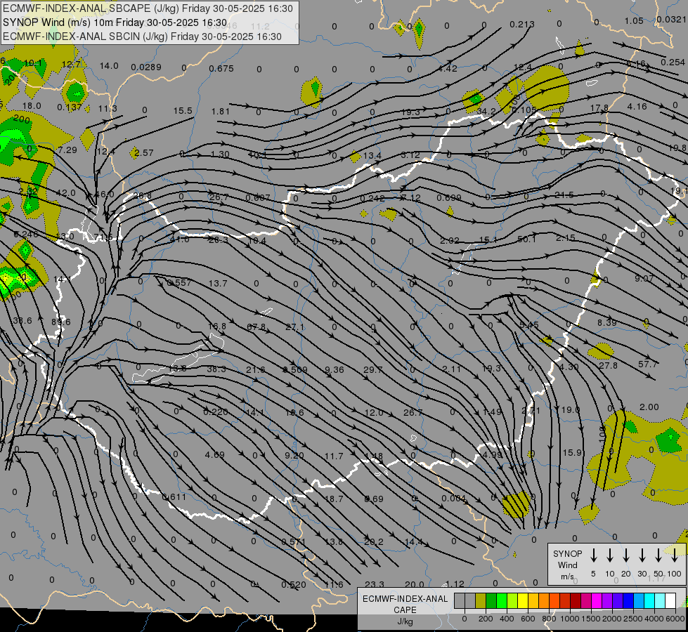Pick the dark green CAPE legend swatch

pyautogui.click(x=491, y=601)
